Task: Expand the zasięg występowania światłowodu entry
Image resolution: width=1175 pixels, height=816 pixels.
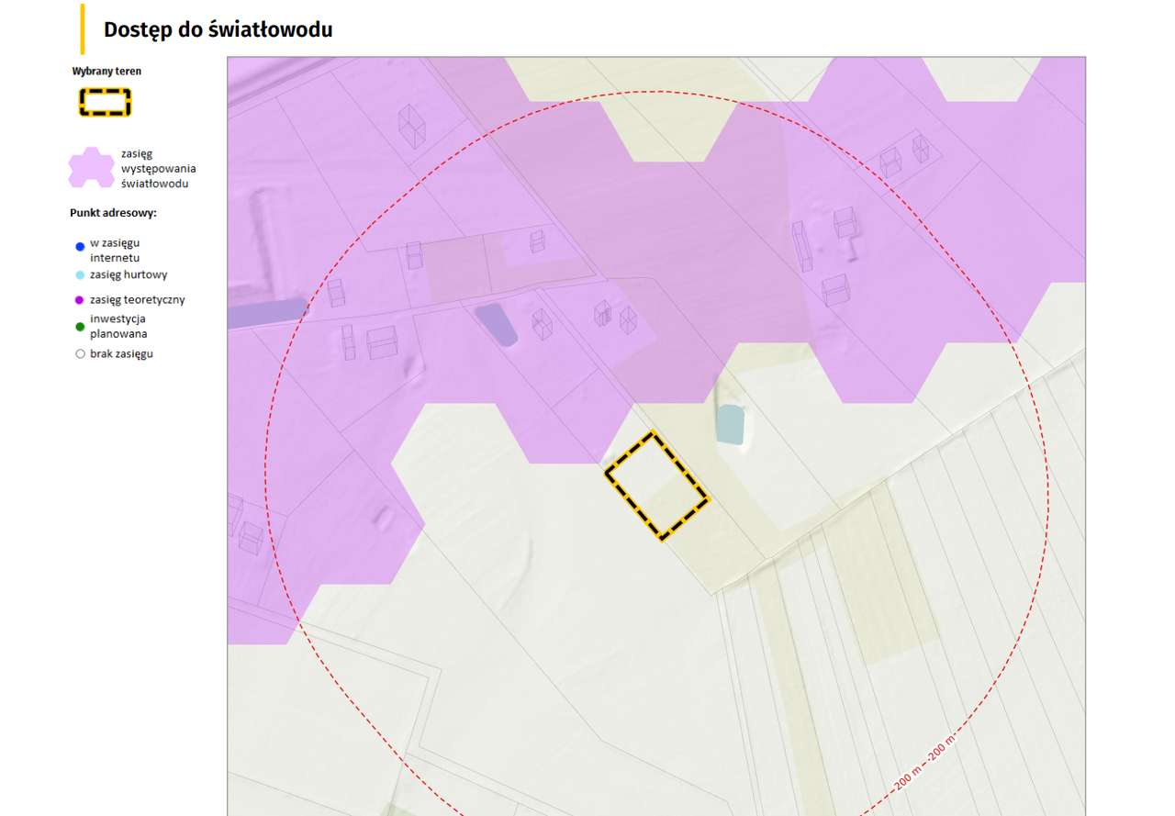Action: tap(156, 168)
